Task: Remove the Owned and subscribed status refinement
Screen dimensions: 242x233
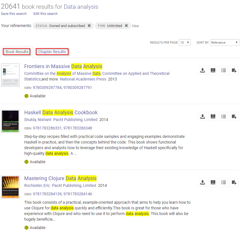Action: (x=89, y=26)
